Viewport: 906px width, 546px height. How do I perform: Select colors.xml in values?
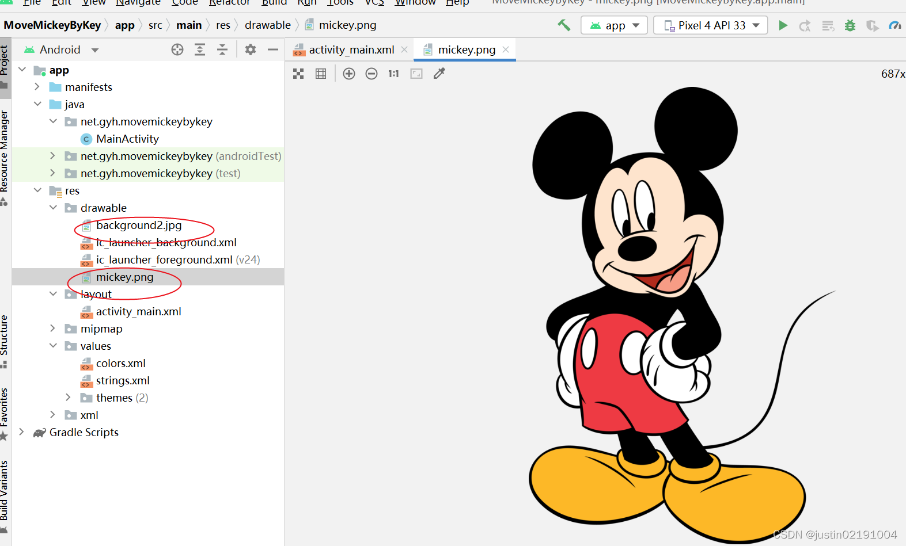120,363
